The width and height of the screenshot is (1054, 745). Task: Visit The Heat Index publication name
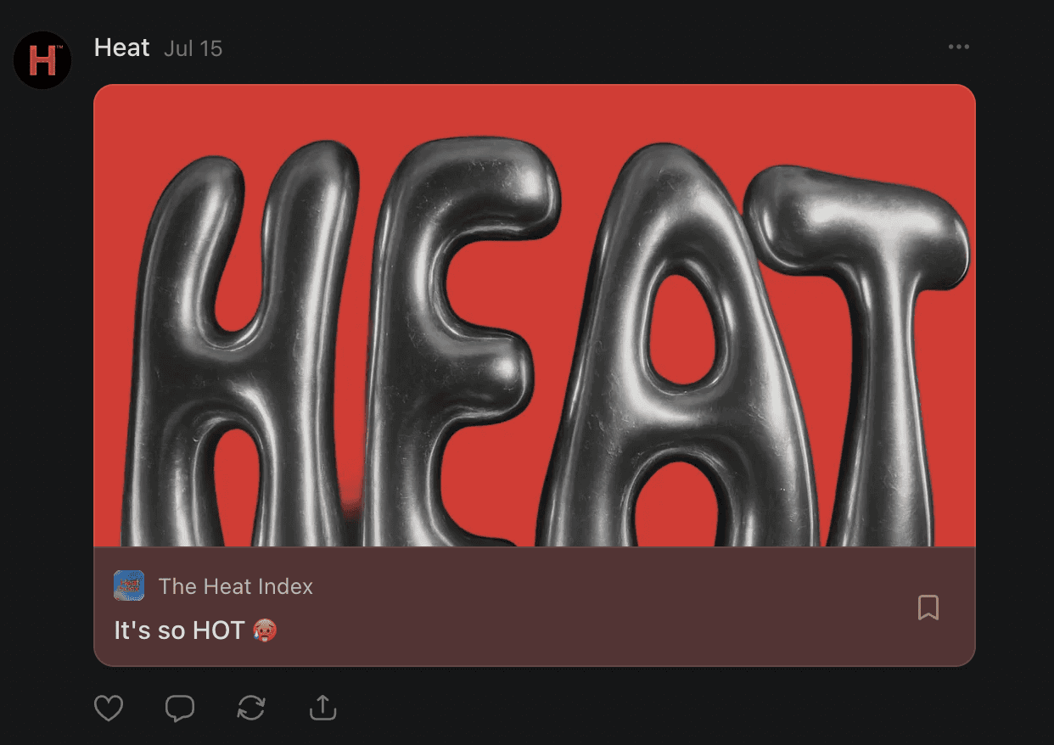(236, 586)
